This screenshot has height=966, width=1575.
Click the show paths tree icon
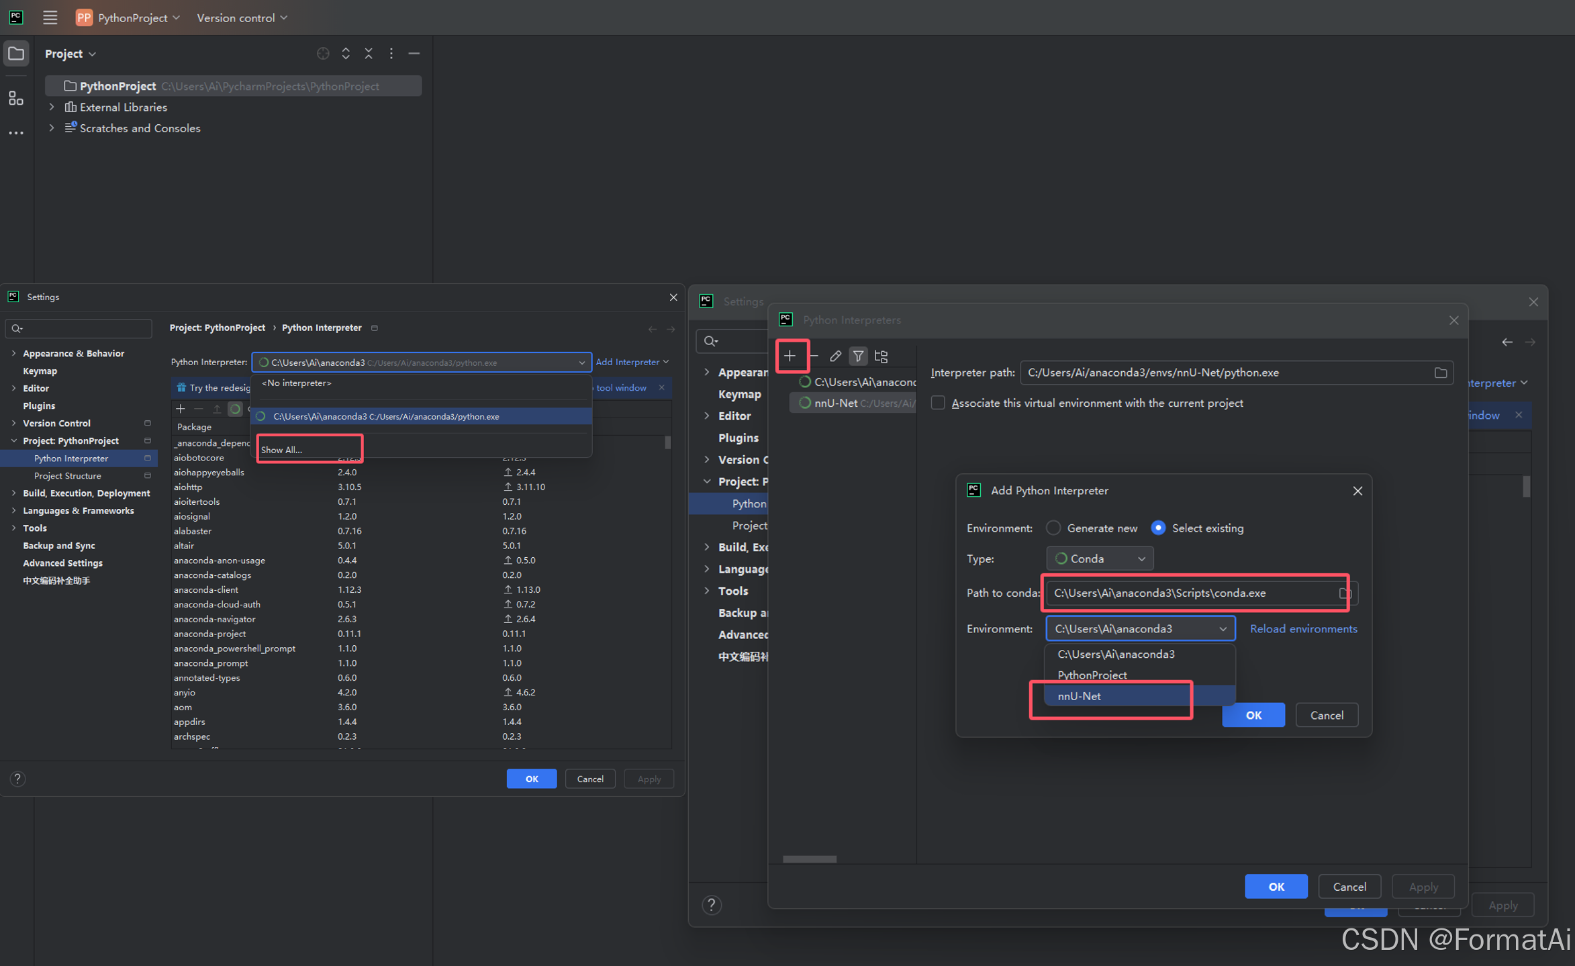point(881,356)
